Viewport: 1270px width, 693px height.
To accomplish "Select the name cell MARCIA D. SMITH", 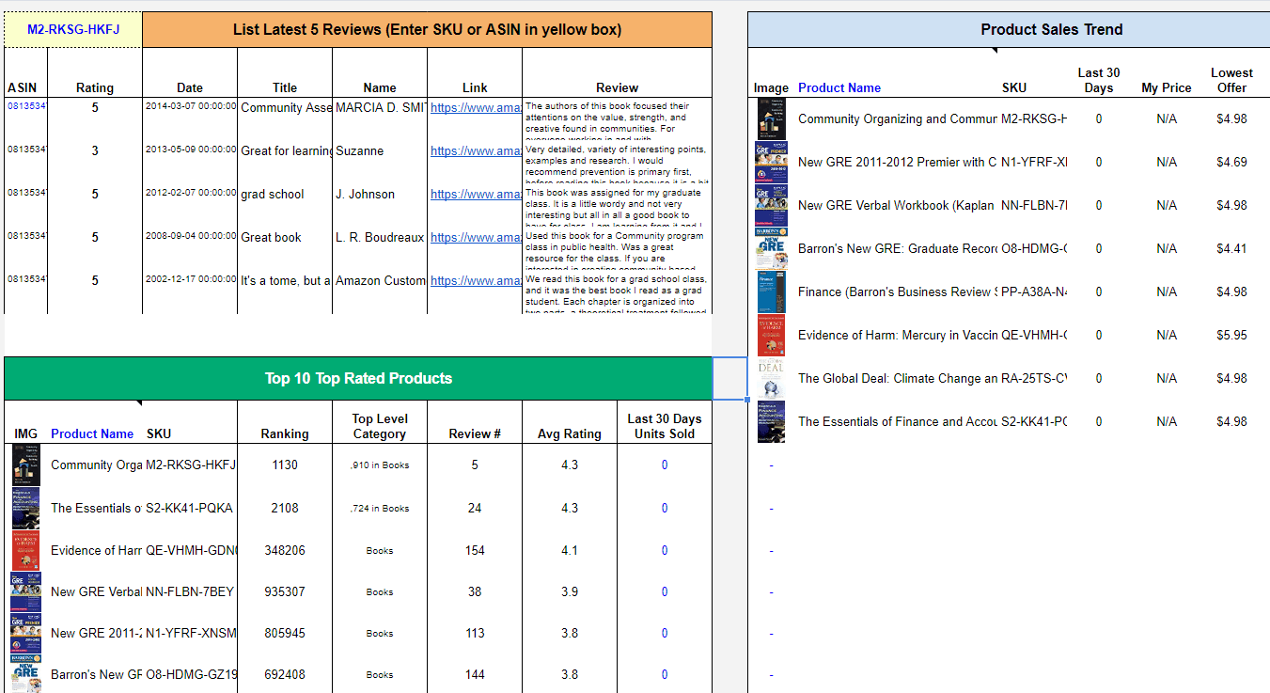I will 380,108.
